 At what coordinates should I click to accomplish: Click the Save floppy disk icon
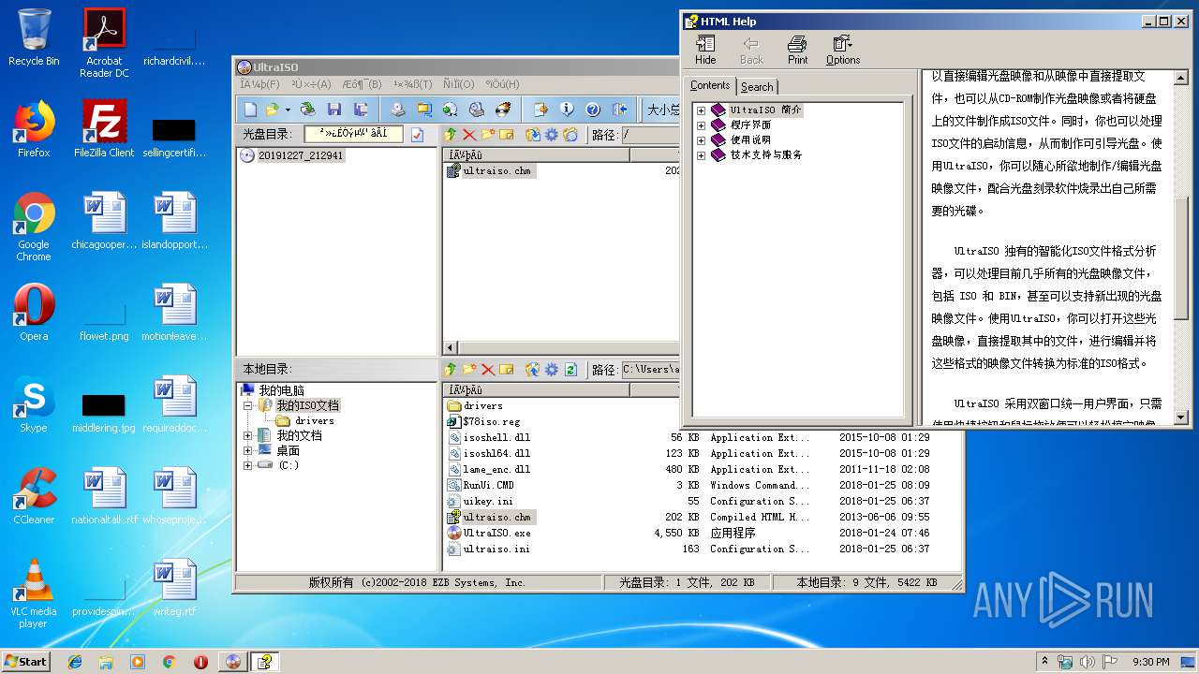click(x=334, y=110)
